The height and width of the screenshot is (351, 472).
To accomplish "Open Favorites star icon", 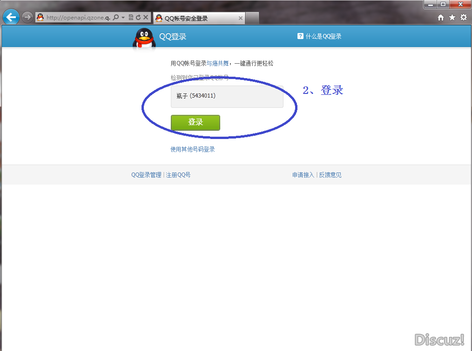I will (x=452, y=17).
